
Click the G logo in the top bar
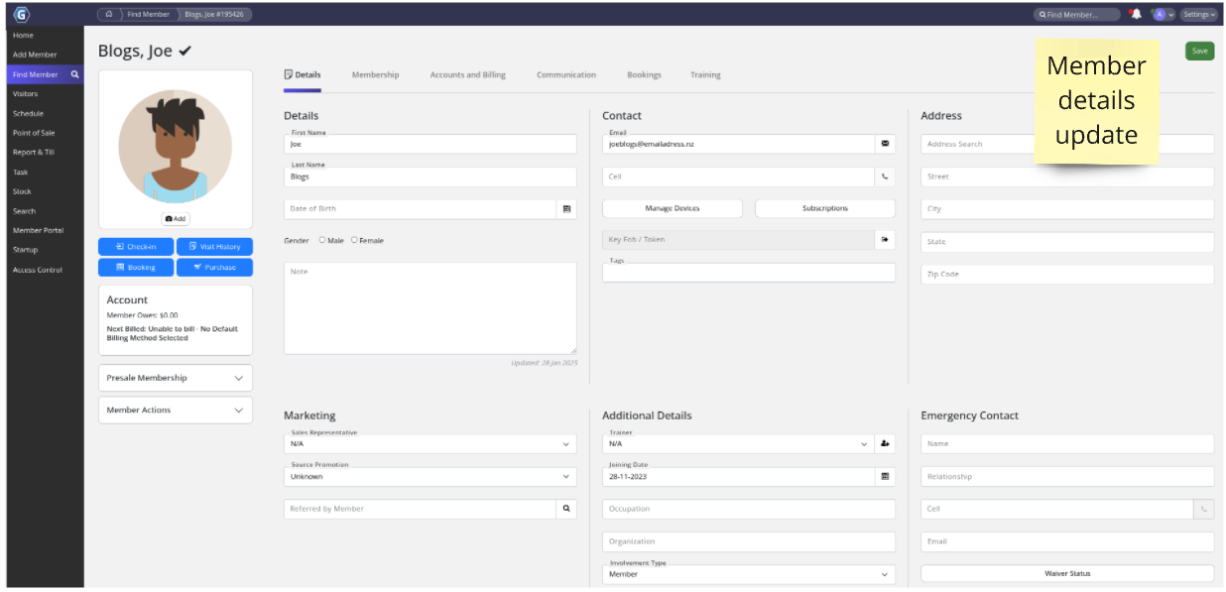pos(22,15)
